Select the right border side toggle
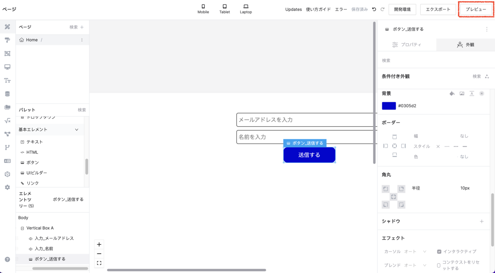This screenshot has height=273, width=495. click(404, 146)
